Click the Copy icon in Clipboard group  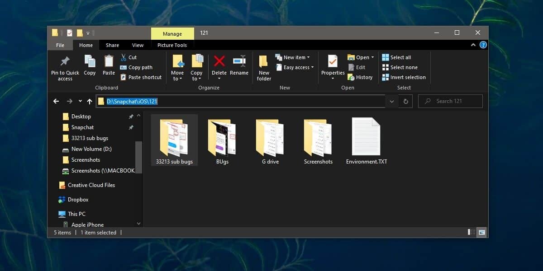point(90,62)
